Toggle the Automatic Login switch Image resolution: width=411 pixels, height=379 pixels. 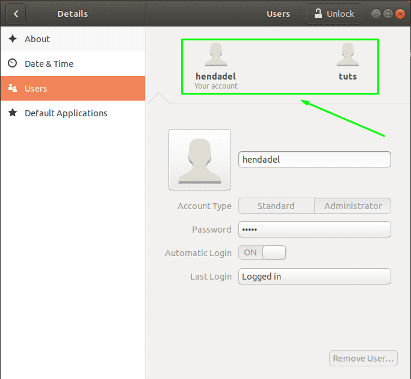[x=262, y=252]
